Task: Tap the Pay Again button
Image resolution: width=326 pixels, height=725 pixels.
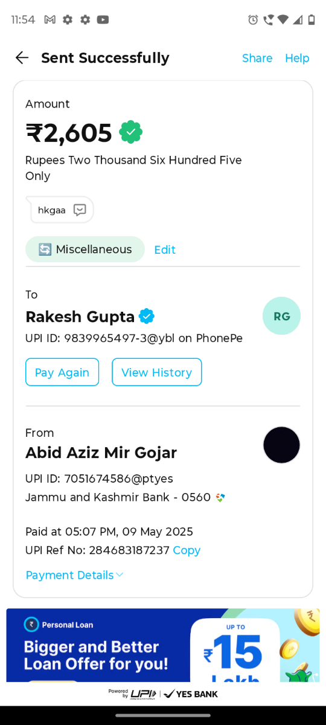Action: pos(62,372)
